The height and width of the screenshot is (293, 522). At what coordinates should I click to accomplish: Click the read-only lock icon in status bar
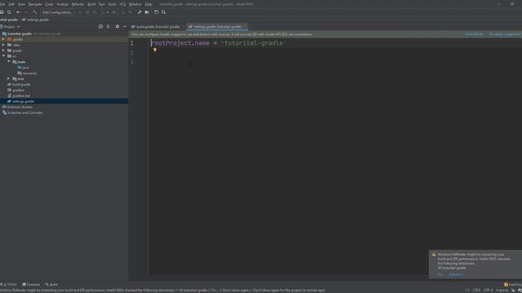[513, 290]
